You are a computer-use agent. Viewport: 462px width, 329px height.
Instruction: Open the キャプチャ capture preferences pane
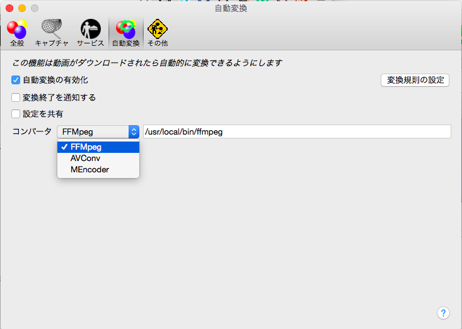52,33
